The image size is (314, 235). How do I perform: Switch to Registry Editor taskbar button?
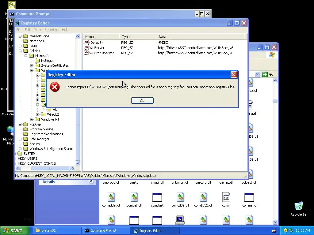[x=155, y=230]
